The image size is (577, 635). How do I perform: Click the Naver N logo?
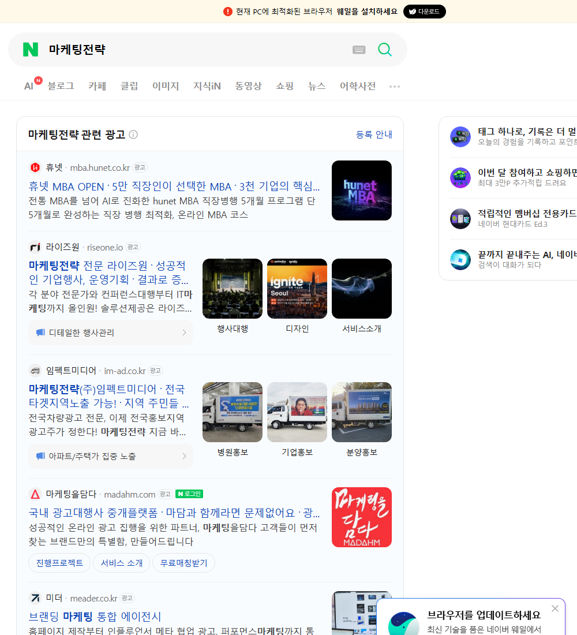(31, 50)
